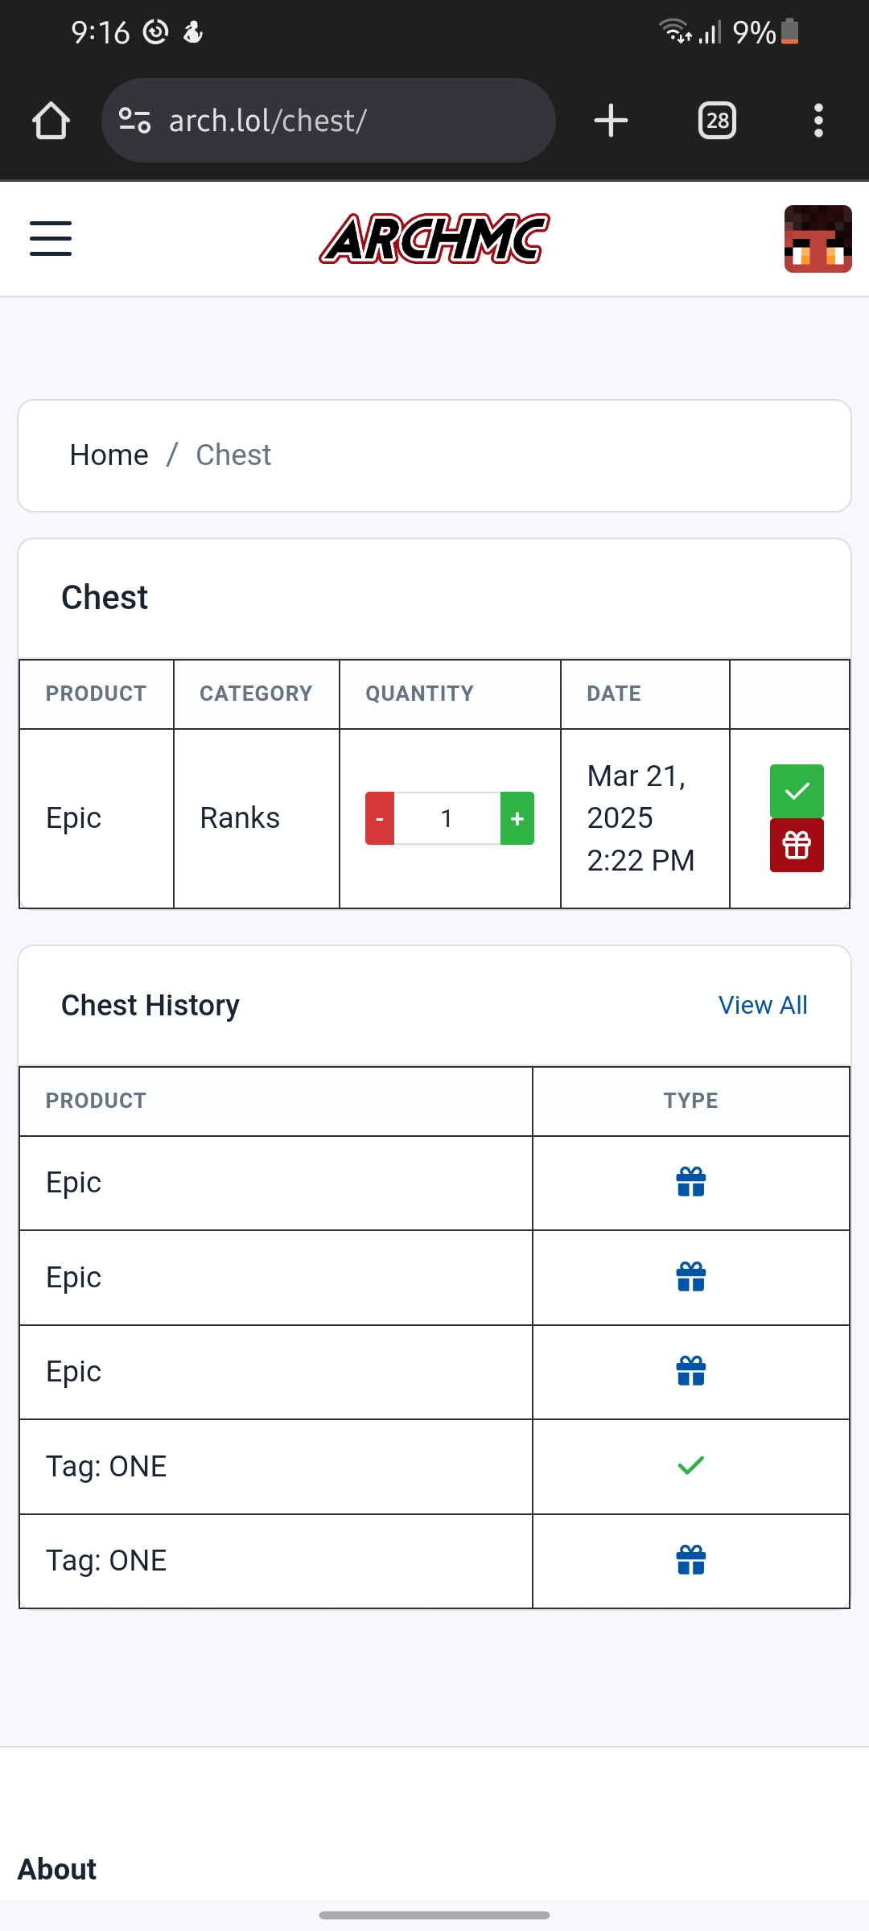Tap the gift icon in last Tag: ONE row
869x1931 pixels.
[691, 1561]
